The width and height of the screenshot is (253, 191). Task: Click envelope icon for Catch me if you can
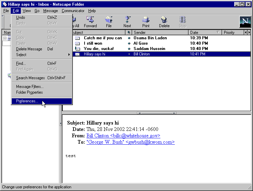78,38
